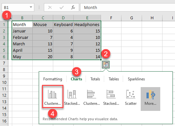
Task: Click the Mouse value 20 for May
Action: 43,57
